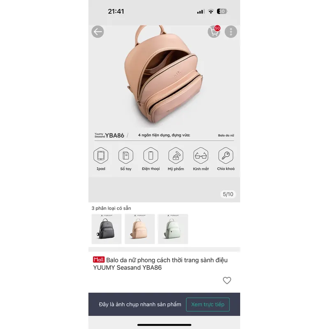The width and height of the screenshot is (329, 329).
Task: Tap the back arrow button
Action: (x=97, y=32)
